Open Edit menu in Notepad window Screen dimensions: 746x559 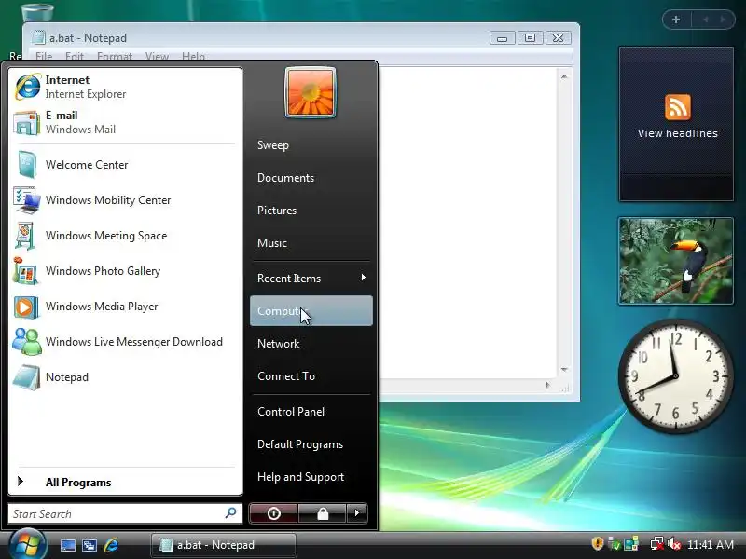tap(75, 56)
